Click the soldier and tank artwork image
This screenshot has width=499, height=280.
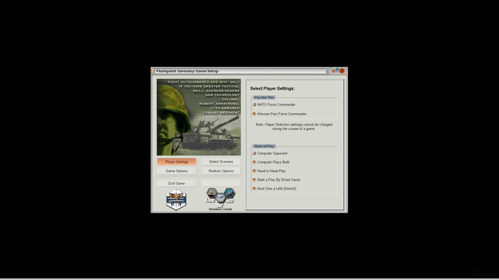coord(199,117)
